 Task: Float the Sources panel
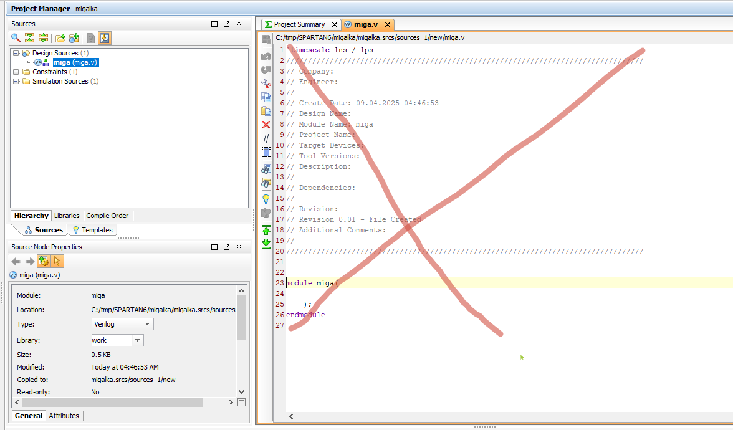[227, 24]
